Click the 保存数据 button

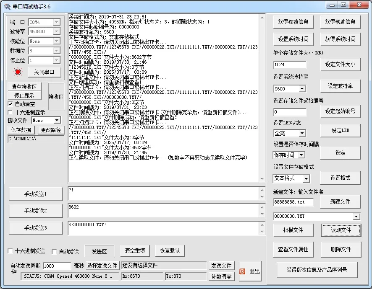point(21,130)
